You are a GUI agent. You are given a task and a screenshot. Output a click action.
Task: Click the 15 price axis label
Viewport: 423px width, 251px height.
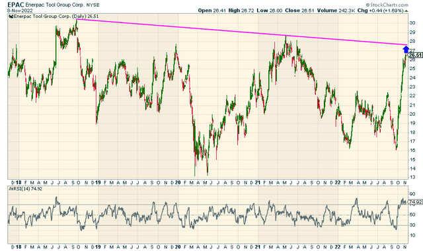point(412,159)
